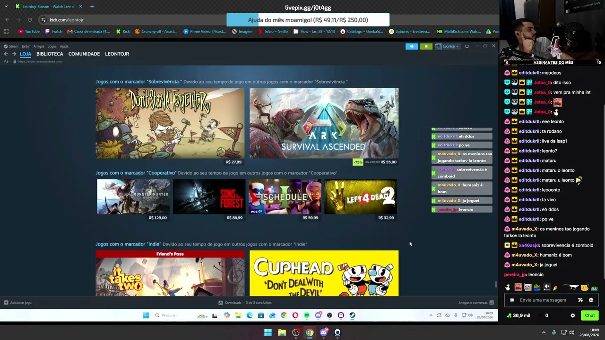Switch to the BIBLIOTECA tab

pyautogui.click(x=50, y=54)
